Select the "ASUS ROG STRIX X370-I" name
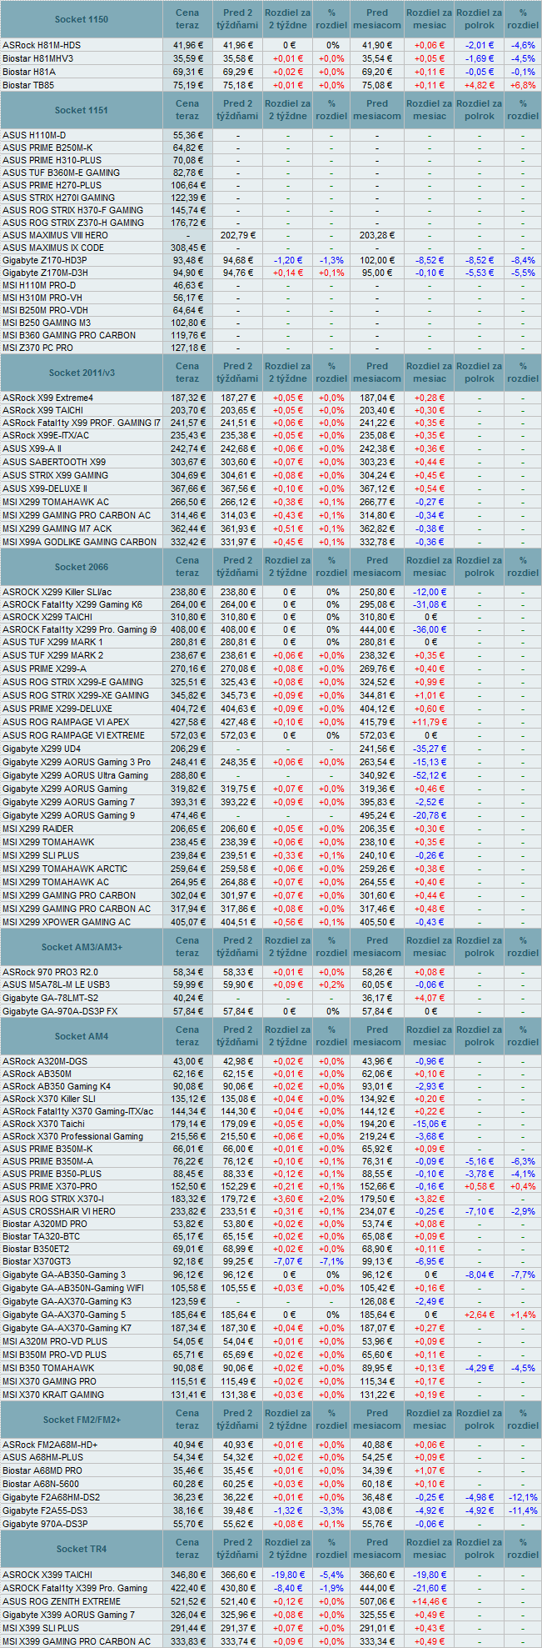 (52, 1199)
